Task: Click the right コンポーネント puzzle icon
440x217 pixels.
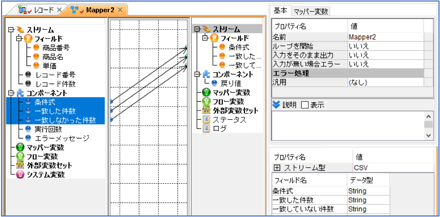Action: click(x=206, y=74)
